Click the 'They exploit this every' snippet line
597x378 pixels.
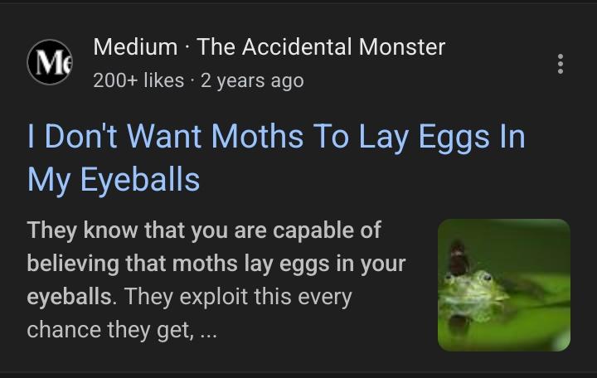coord(238,297)
